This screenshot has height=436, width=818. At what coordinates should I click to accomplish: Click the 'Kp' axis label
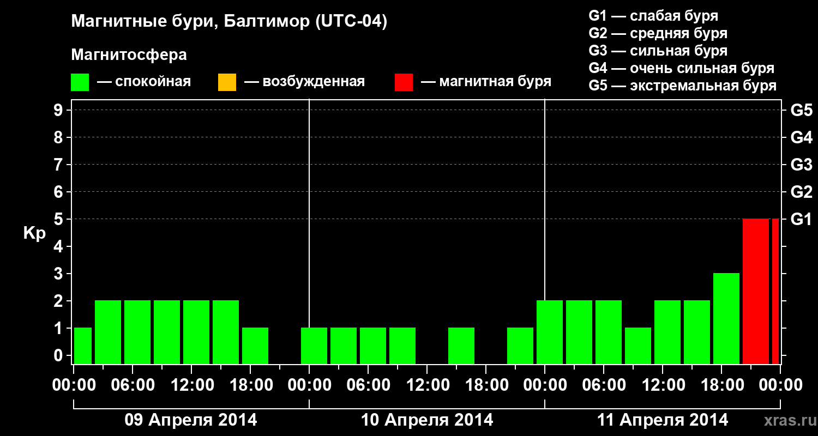click(x=34, y=233)
